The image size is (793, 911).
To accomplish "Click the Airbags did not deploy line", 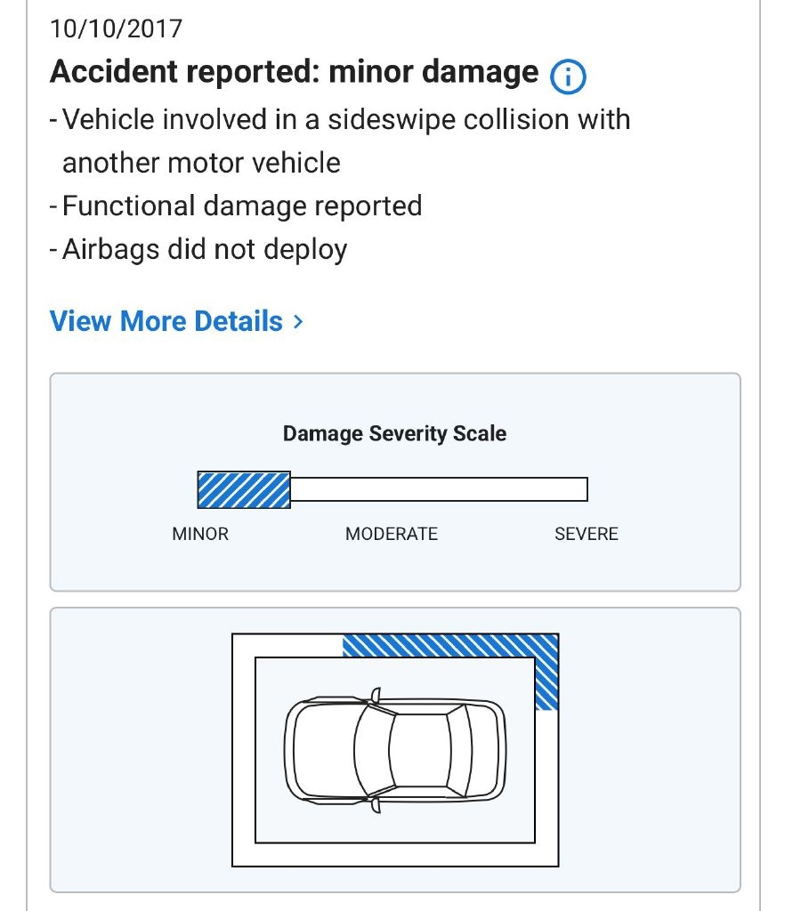I will [205, 249].
